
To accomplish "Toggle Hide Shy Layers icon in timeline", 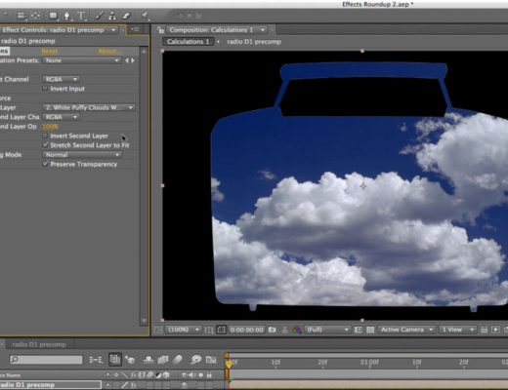I will 148,360.
